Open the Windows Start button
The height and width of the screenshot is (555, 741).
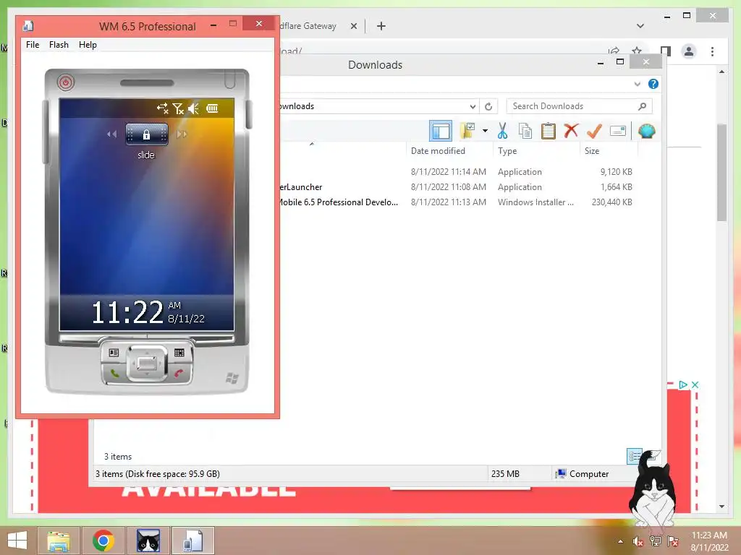click(x=17, y=541)
